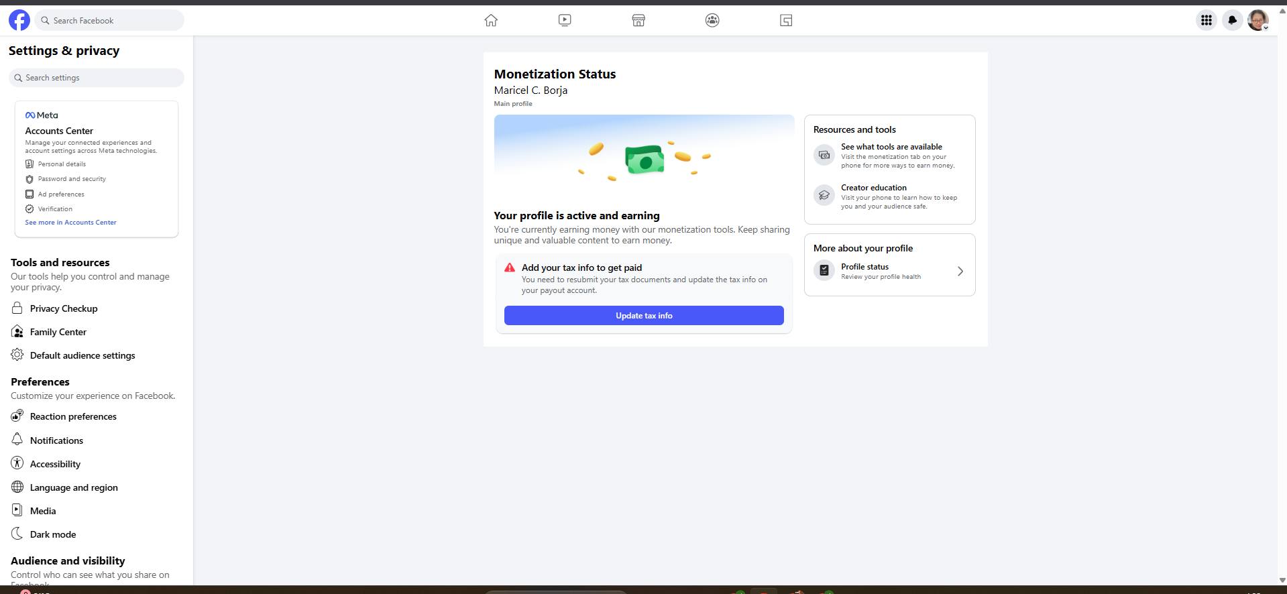The width and height of the screenshot is (1287, 594).
Task: Click the Dark mode moon icon
Action: [17, 534]
